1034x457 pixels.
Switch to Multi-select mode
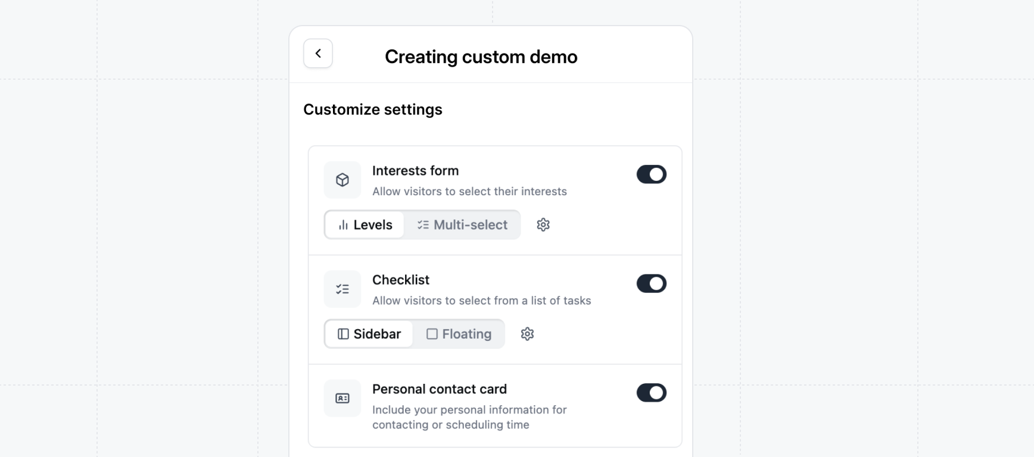pyautogui.click(x=462, y=225)
